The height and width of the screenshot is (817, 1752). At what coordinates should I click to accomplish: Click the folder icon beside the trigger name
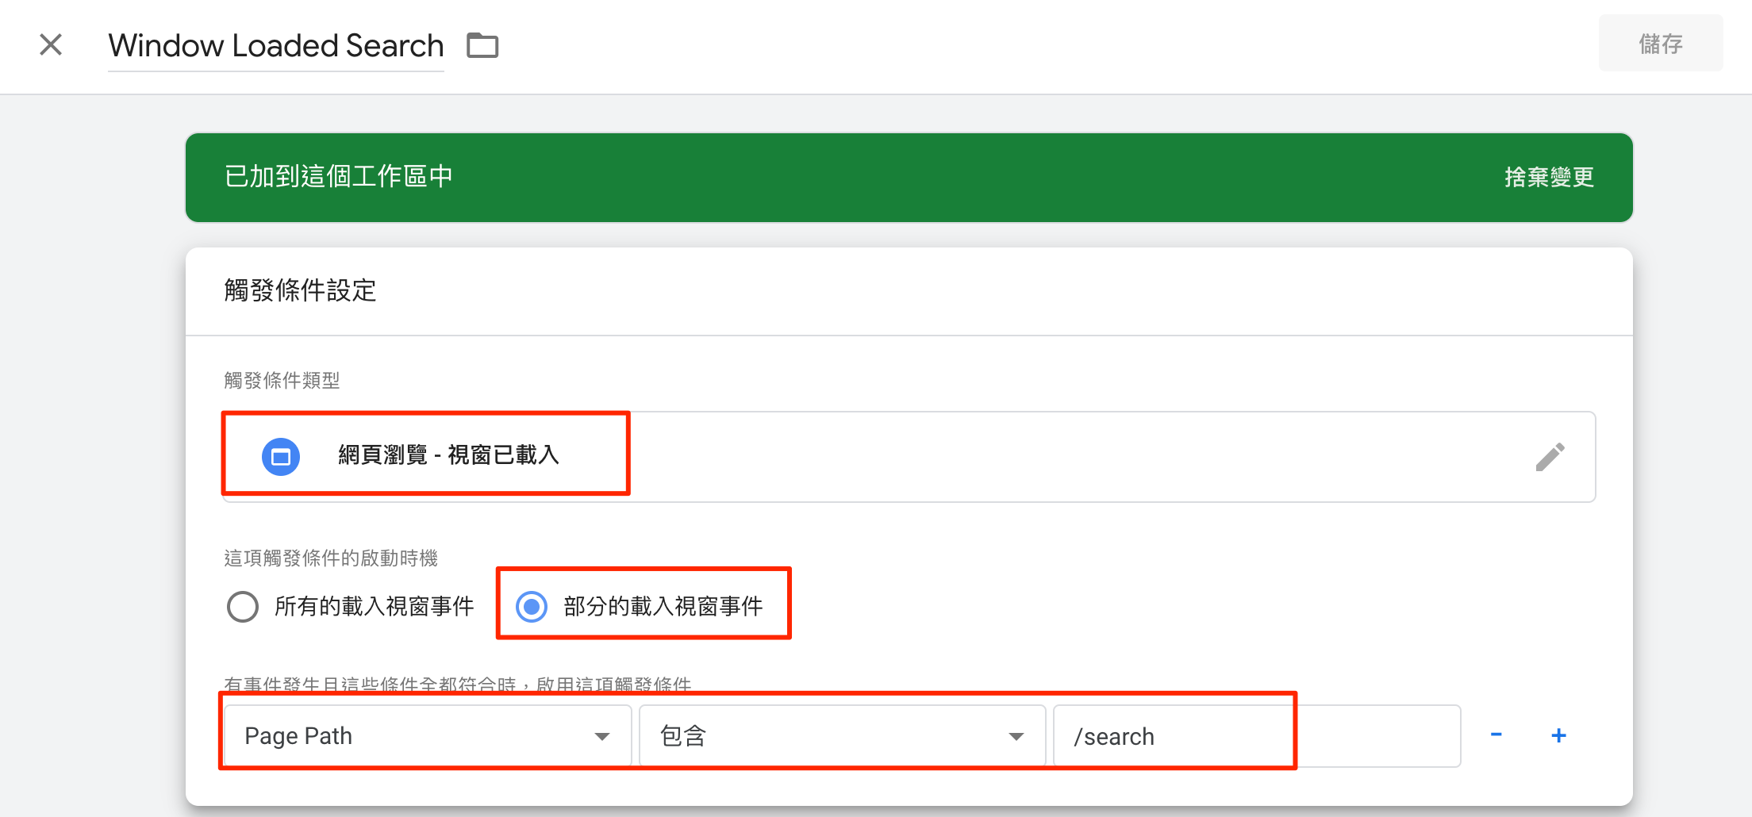point(482,45)
